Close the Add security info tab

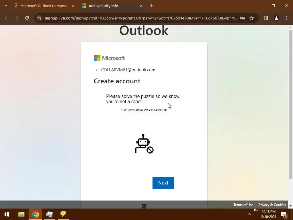pos(141,6)
